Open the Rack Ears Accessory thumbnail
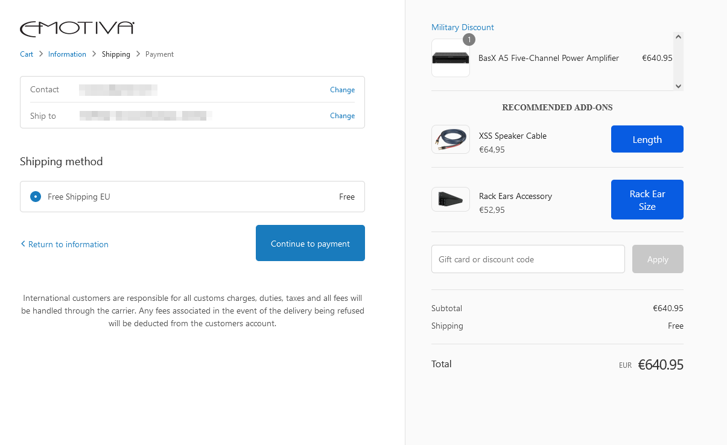The width and height of the screenshot is (727, 445). tap(451, 200)
